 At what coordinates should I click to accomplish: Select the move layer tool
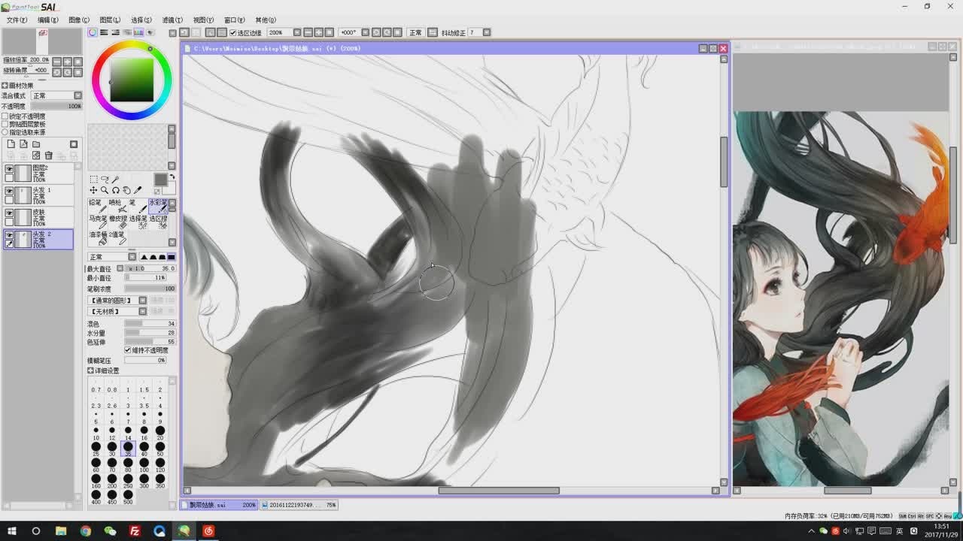coord(93,191)
